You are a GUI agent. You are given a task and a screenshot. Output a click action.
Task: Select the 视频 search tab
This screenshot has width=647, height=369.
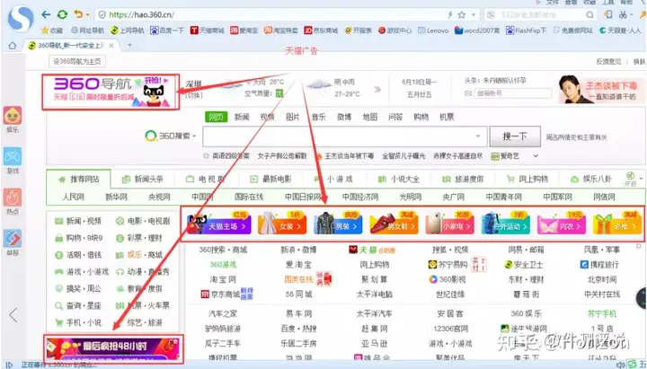click(268, 117)
